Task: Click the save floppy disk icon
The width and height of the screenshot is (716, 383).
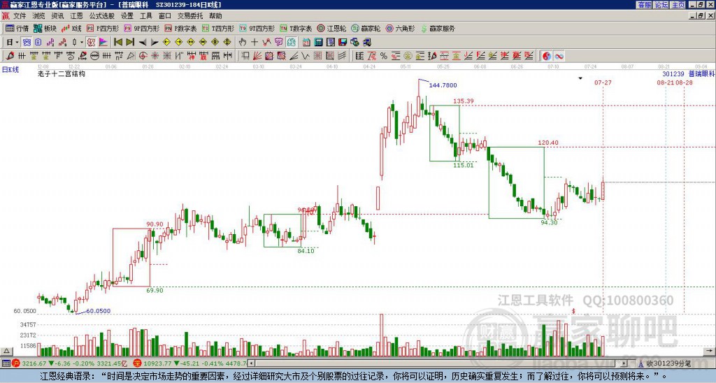Action: click(343, 43)
